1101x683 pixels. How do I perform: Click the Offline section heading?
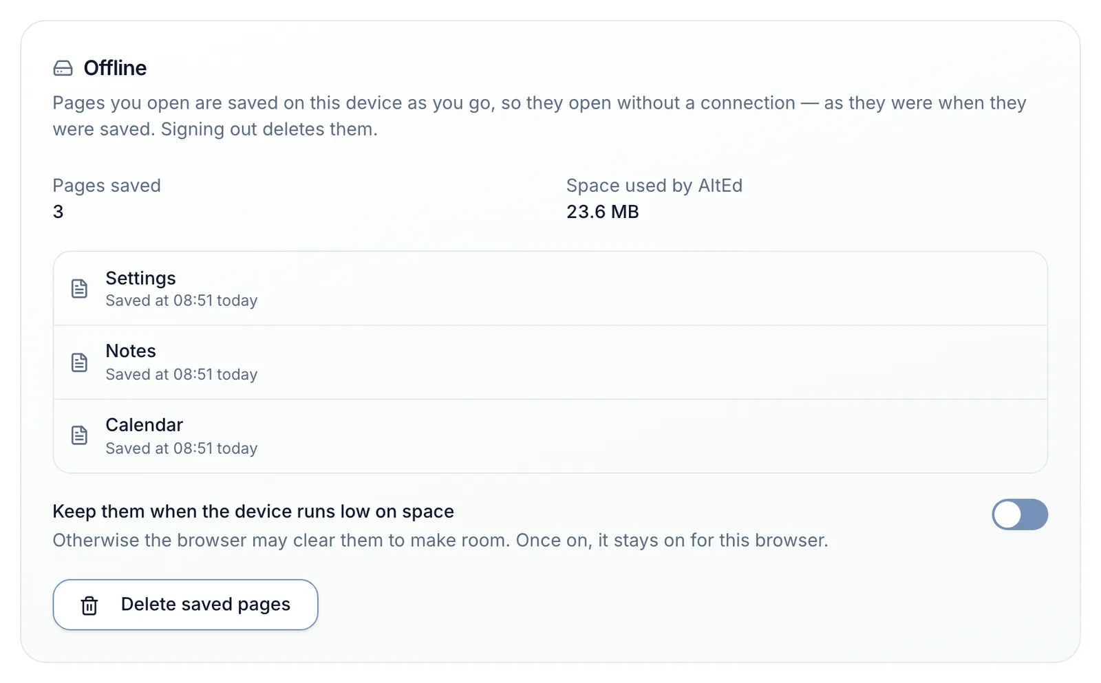click(x=115, y=68)
